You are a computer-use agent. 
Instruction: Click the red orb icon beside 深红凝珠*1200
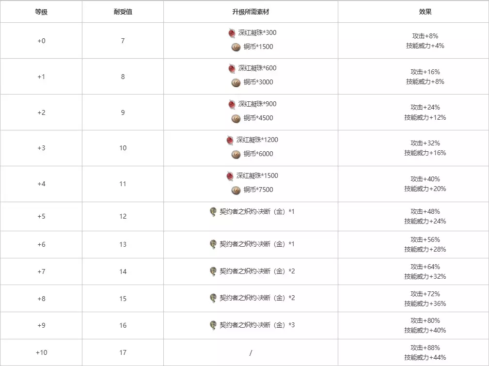click(230, 140)
